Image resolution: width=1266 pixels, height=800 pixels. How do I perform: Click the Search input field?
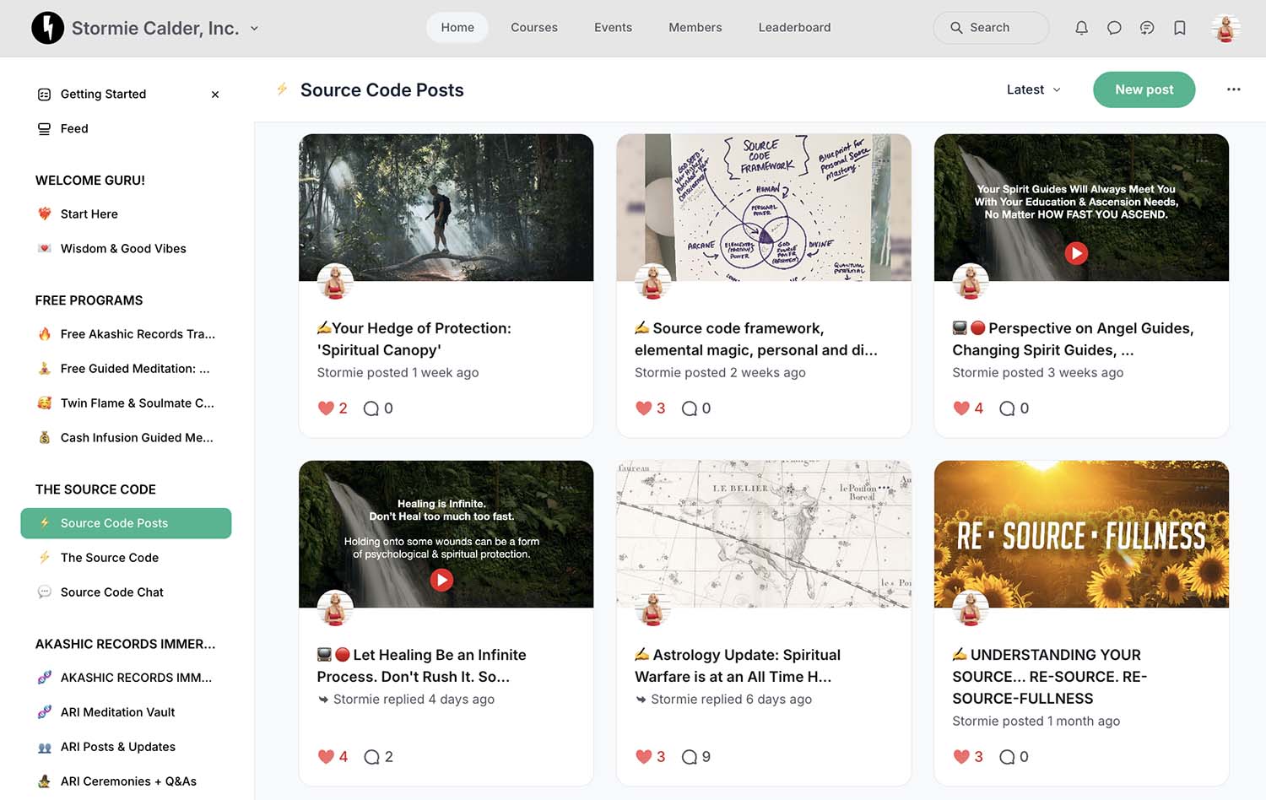[x=991, y=28]
